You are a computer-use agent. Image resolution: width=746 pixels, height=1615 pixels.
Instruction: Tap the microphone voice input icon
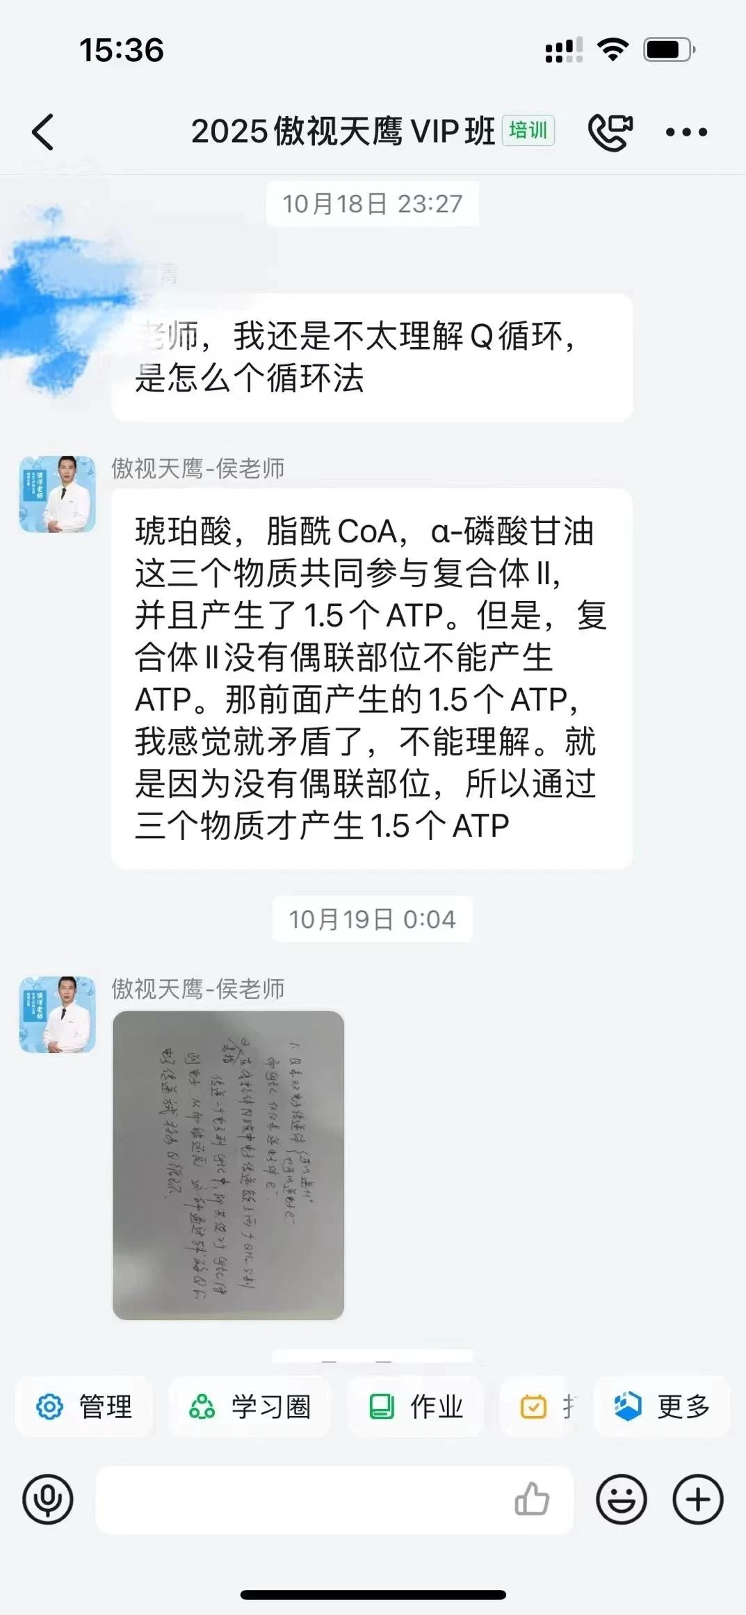point(48,1499)
